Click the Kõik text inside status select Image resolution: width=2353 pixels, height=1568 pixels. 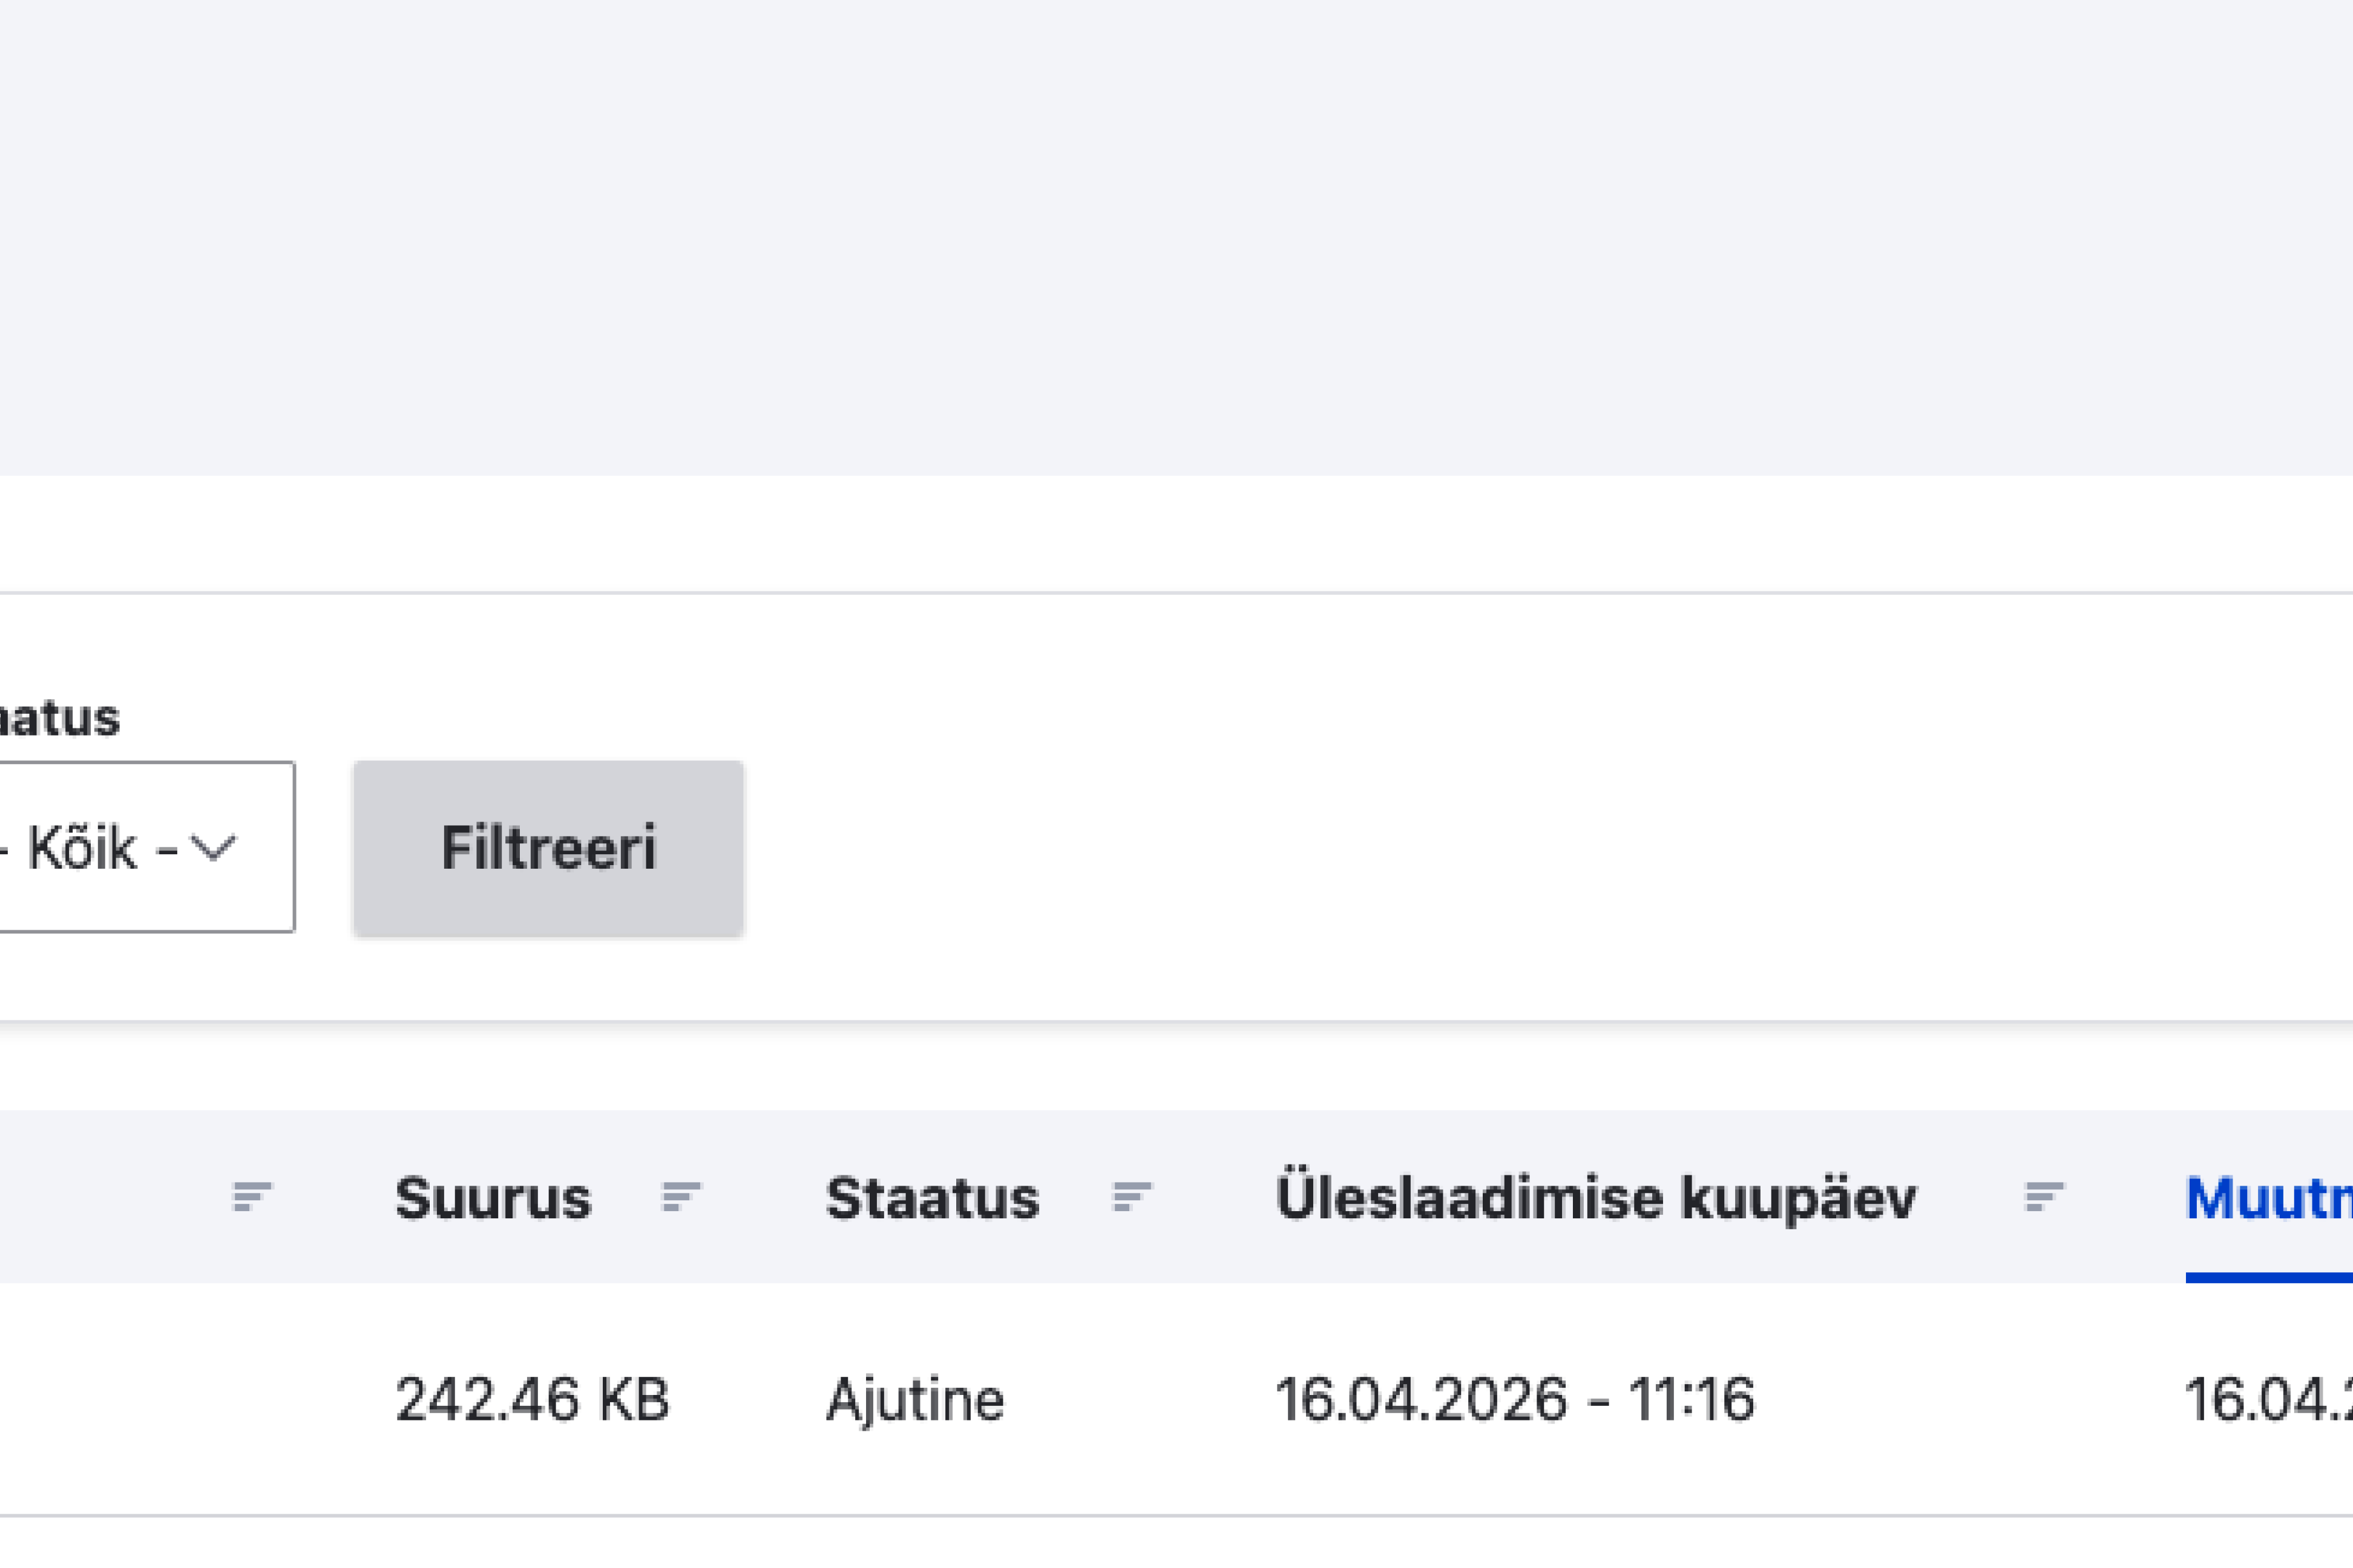click(x=82, y=848)
